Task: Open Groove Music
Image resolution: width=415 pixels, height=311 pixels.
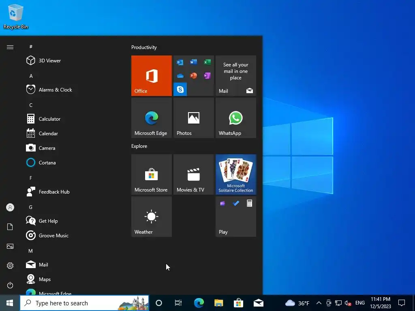Action: (71, 235)
